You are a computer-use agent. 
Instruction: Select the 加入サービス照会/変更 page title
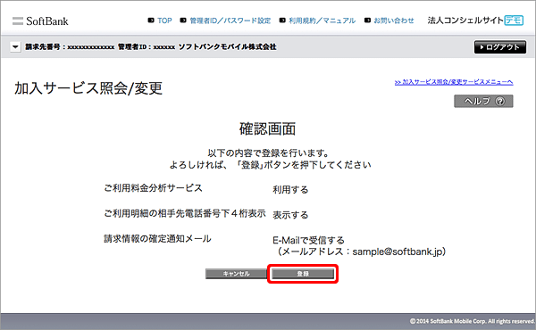click(88, 88)
